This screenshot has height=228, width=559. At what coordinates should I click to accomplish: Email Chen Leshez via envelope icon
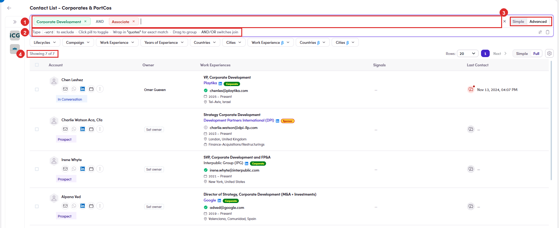tap(65, 89)
